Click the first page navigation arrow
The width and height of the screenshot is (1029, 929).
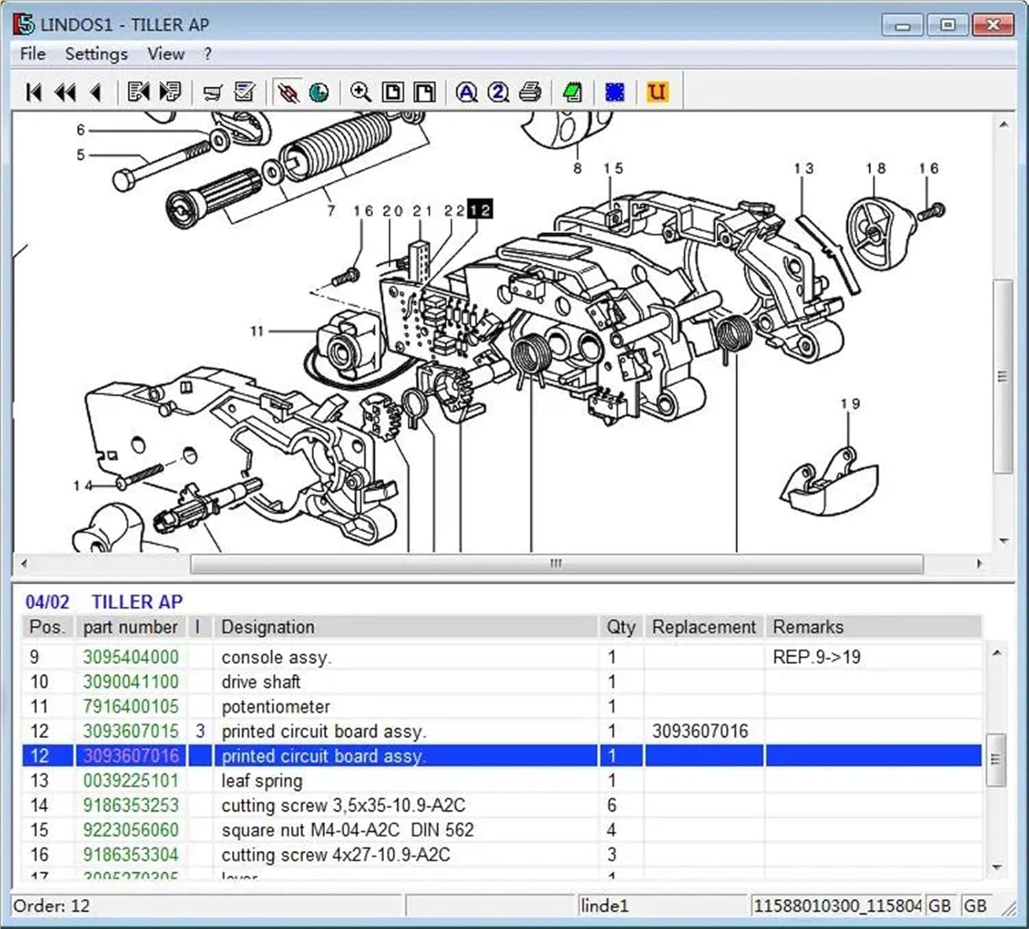point(33,92)
